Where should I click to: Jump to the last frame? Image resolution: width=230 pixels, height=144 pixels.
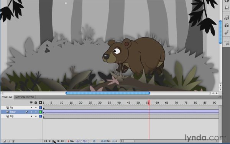(62, 141)
